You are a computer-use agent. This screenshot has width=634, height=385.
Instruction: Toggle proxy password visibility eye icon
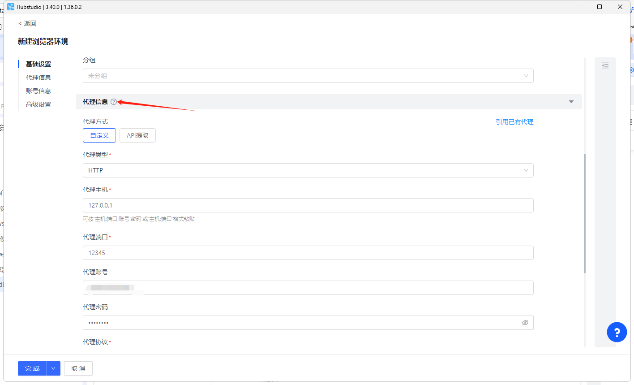point(525,323)
